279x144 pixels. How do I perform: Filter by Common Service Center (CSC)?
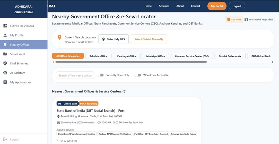[x=192, y=56]
